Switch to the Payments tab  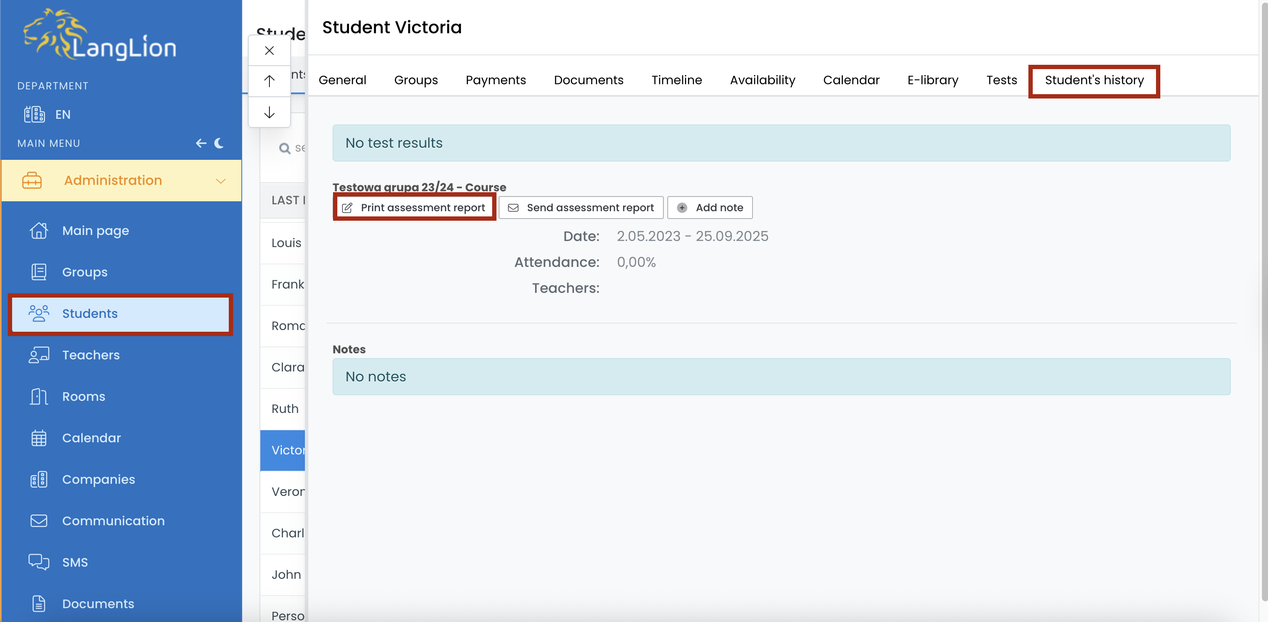click(496, 79)
